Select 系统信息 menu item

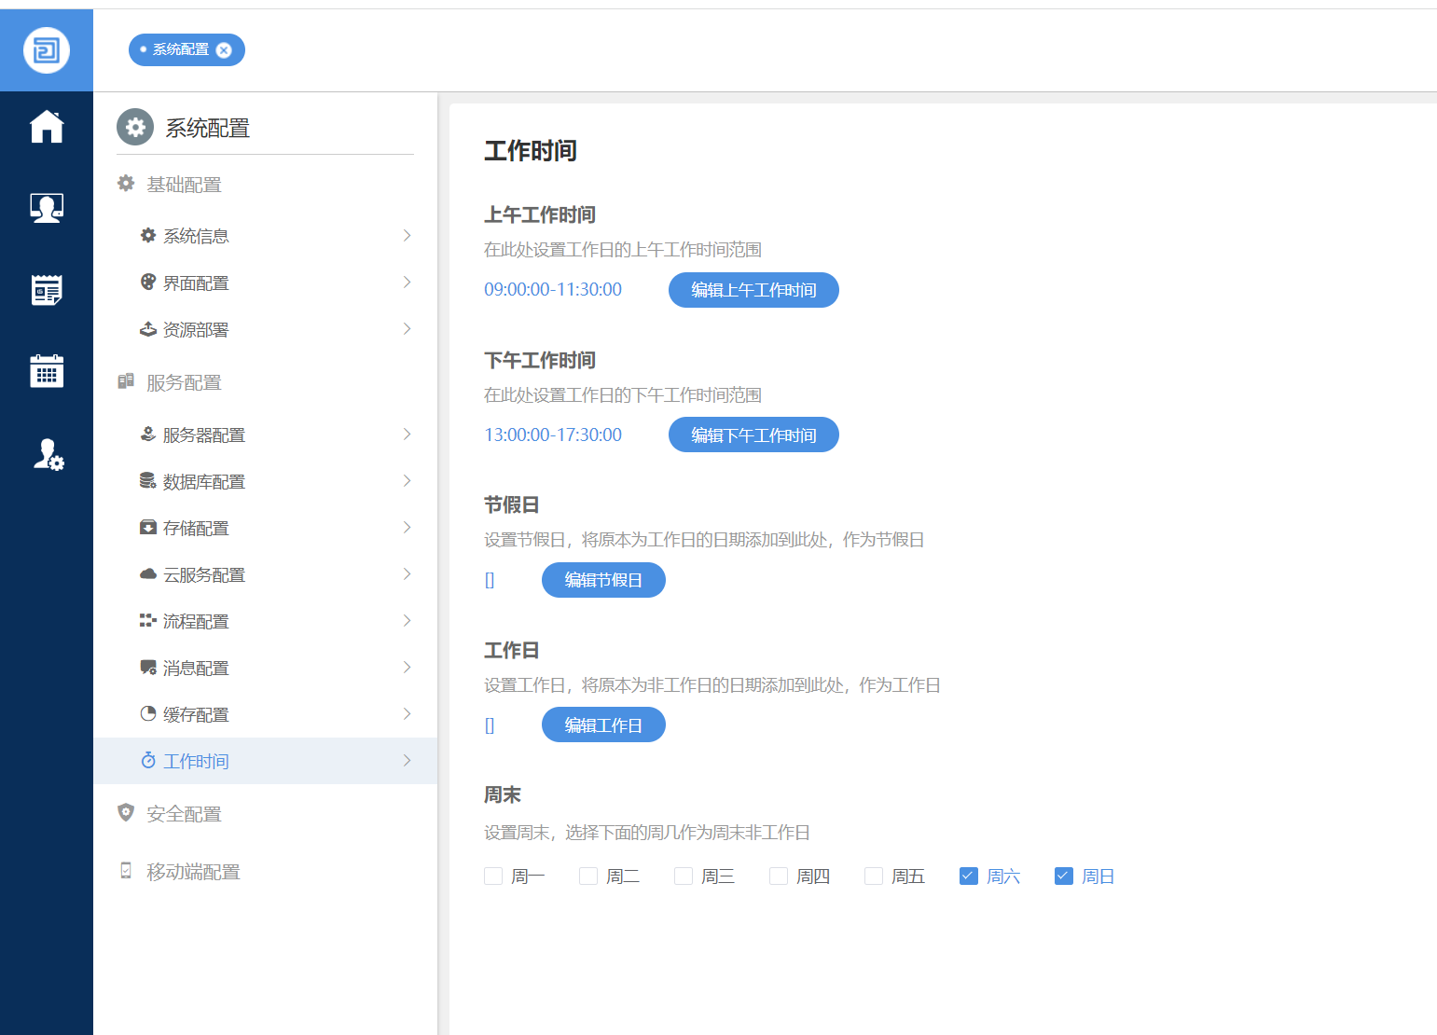click(x=265, y=236)
